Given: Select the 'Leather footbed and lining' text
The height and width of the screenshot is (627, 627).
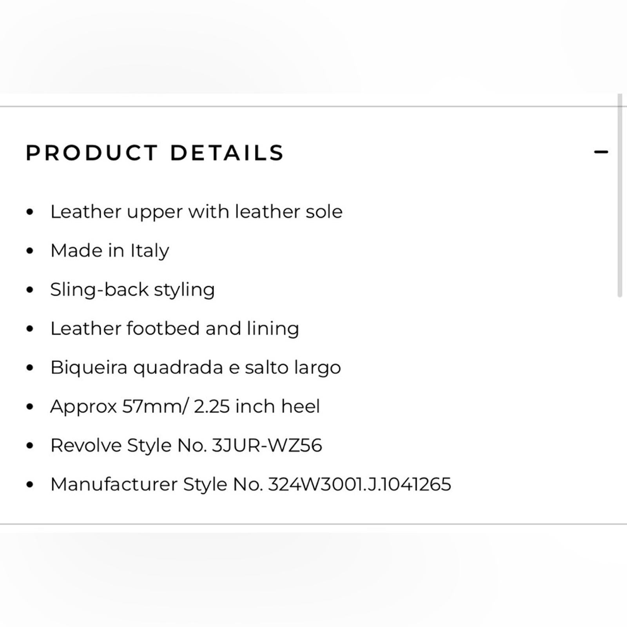Looking at the screenshot, I should point(174,329).
